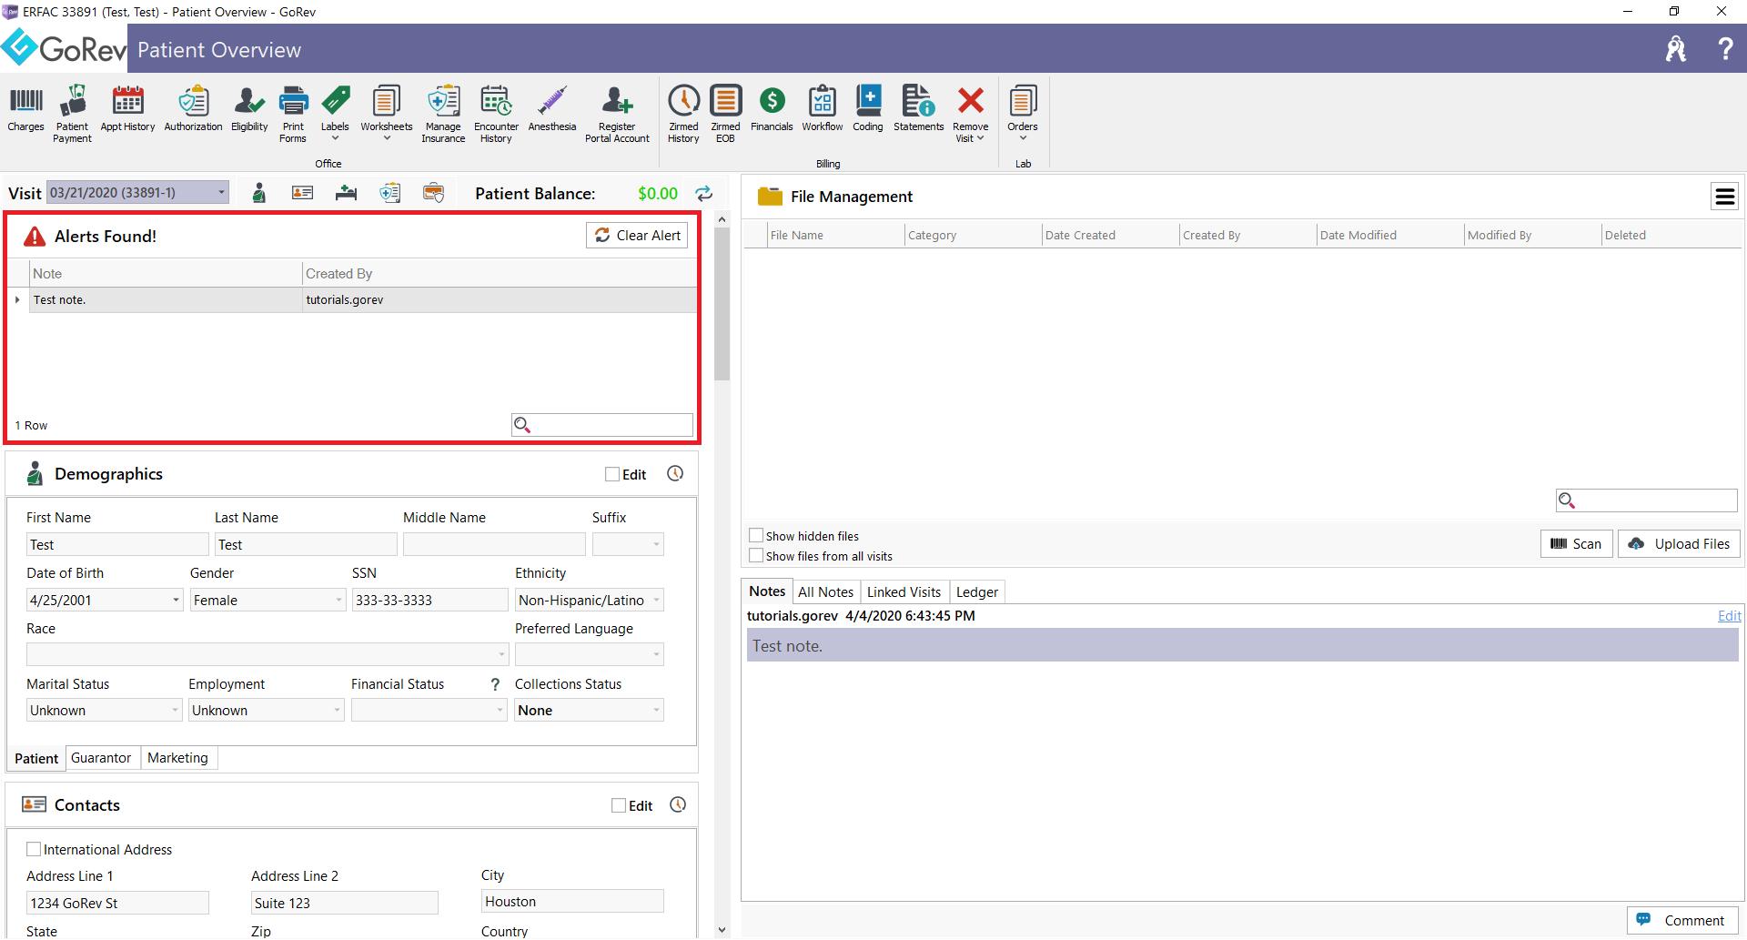Click the Comment button
Screen dimensions: 1747x940
click(x=1682, y=921)
